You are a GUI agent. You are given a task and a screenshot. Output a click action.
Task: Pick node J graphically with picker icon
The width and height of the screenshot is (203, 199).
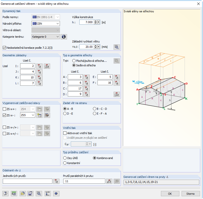click(39, 72)
